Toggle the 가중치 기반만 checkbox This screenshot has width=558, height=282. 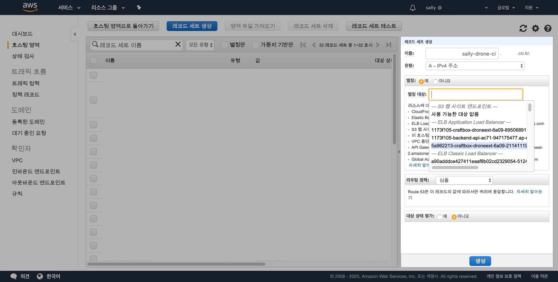click(255, 45)
